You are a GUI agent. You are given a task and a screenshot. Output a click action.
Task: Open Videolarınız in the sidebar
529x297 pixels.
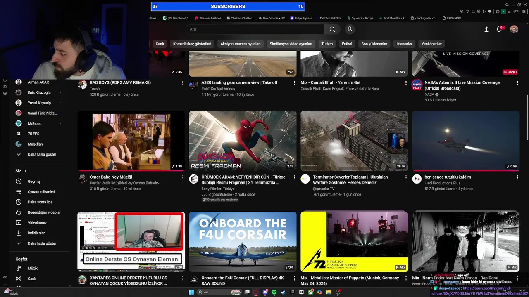pos(38,223)
